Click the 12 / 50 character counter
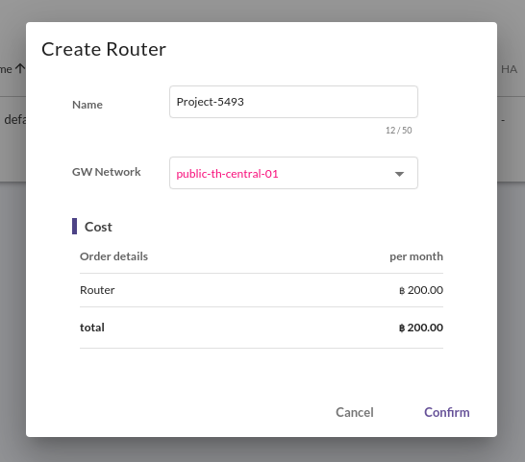 [398, 130]
